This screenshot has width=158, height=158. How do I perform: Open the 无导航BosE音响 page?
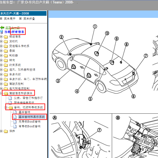click(x=29, y=122)
